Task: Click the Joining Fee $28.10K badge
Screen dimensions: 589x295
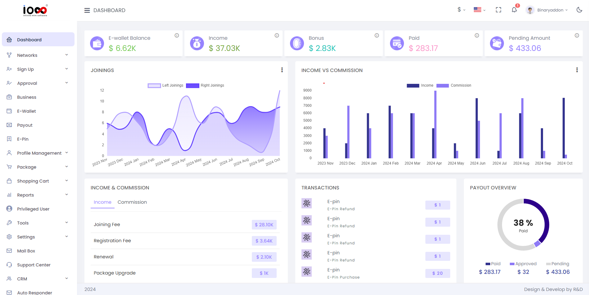Action: (x=264, y=225)
